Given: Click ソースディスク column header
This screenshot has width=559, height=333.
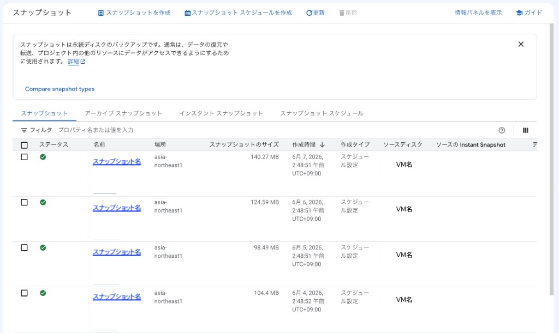Looking at the screenshot, I should pos(403,145).
